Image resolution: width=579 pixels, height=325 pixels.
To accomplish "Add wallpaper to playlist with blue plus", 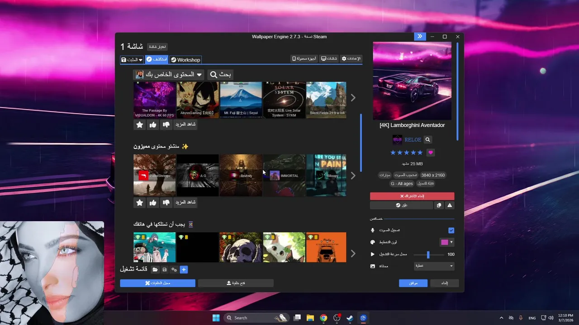I will [x=184, y=269].
